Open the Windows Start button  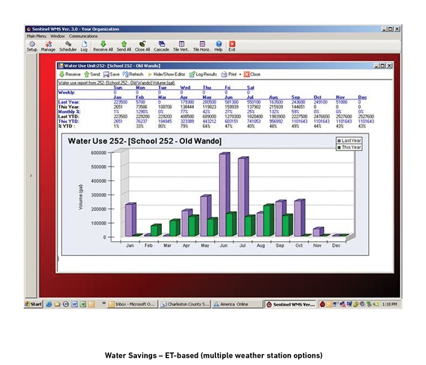(x=33, y=303)
